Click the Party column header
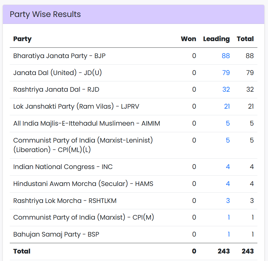This screenshot has width=268, height=261. coord(22,39)
